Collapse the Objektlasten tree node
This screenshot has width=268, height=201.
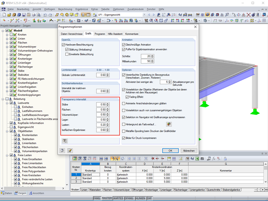[x=7, y=131]
